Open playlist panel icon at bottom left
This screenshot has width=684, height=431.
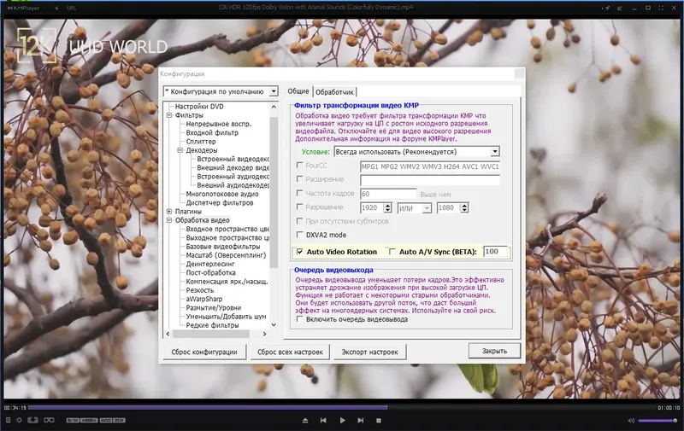coord(8,420)
